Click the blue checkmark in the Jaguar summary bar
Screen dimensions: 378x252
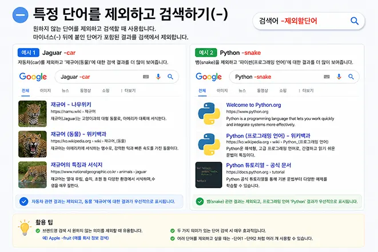[23, 201]
